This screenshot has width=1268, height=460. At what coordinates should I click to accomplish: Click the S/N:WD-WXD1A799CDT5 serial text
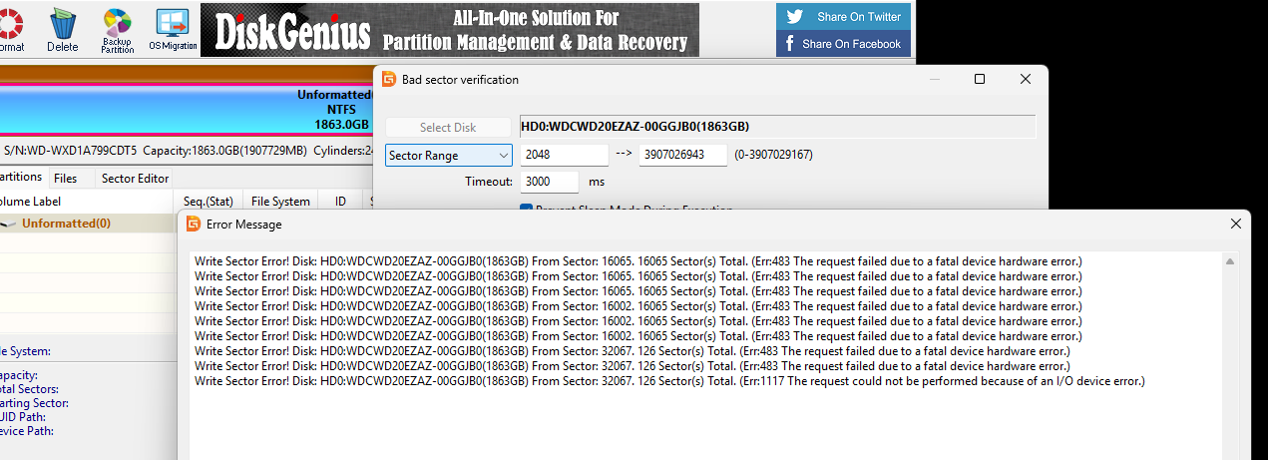pos(70,151)
